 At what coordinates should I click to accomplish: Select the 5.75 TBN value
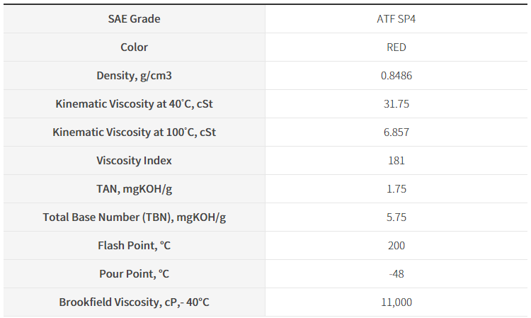pyautogui.click(x=396, y=217)
